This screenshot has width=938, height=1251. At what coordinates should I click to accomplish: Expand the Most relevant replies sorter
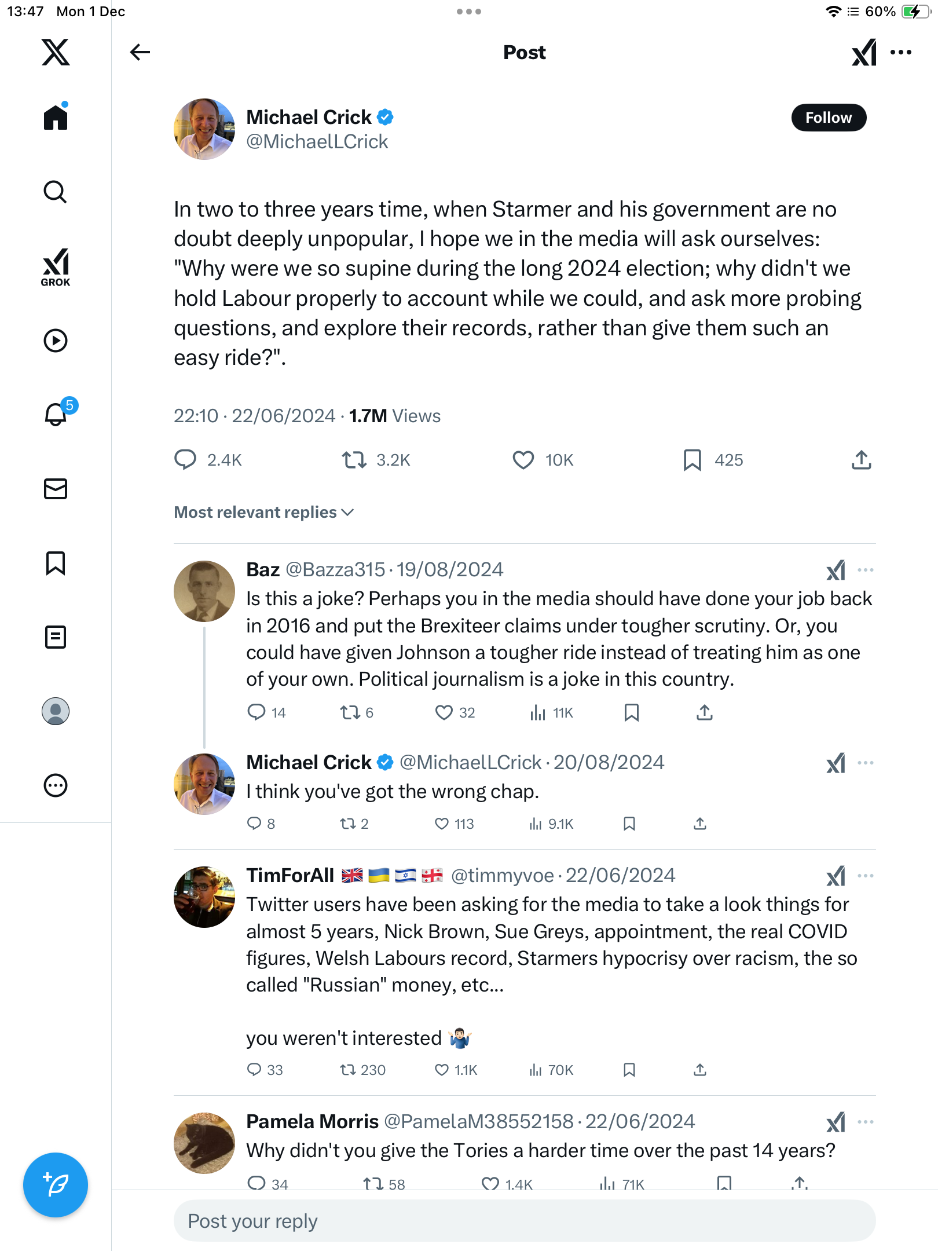click(x=264, y=512)
